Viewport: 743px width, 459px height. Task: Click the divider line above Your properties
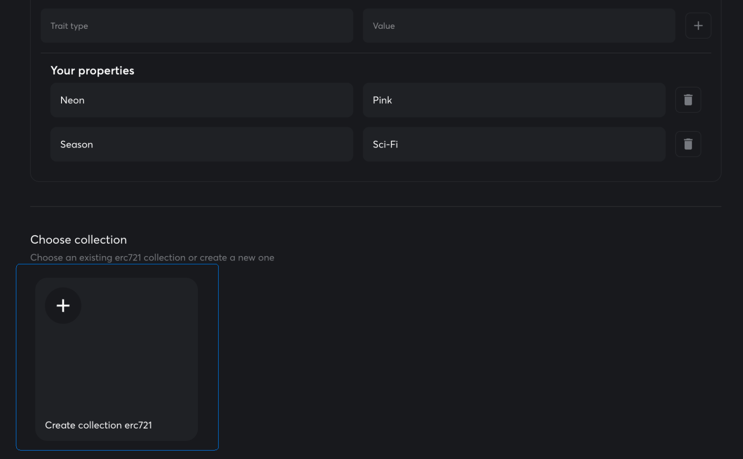pos(375,53)
